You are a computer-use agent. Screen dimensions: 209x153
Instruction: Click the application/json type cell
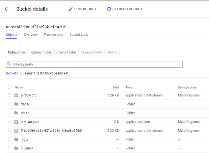point(138,122)
